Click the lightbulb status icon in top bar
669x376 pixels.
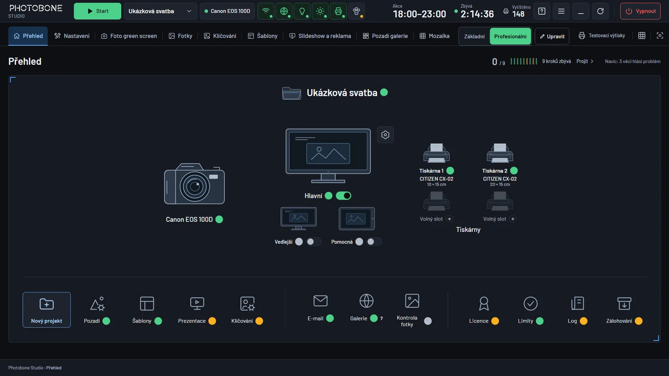pos(302,11)
